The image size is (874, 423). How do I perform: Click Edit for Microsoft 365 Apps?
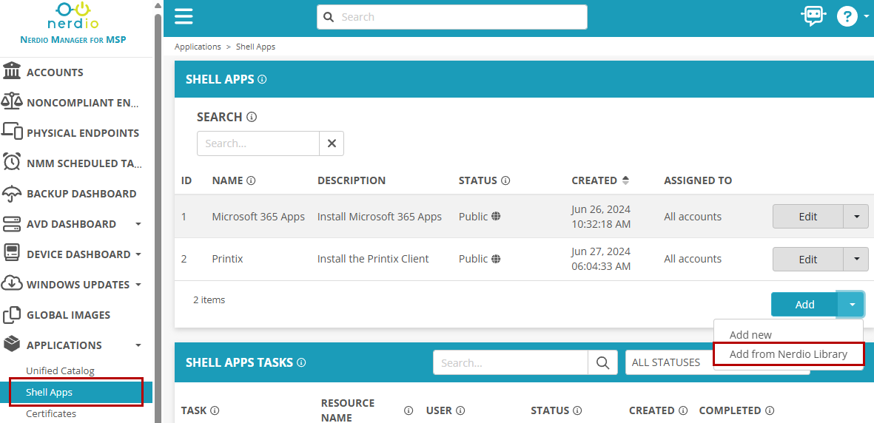point(807,216)
